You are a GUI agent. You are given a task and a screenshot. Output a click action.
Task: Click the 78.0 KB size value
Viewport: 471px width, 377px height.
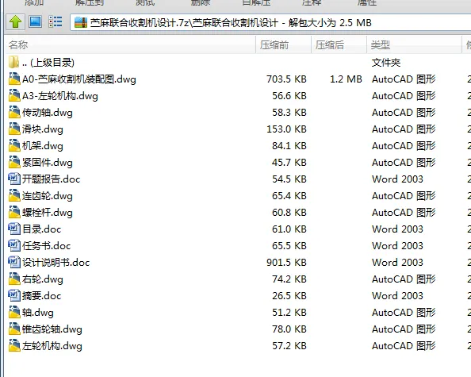pyautogui.click(x=289, y=329)
